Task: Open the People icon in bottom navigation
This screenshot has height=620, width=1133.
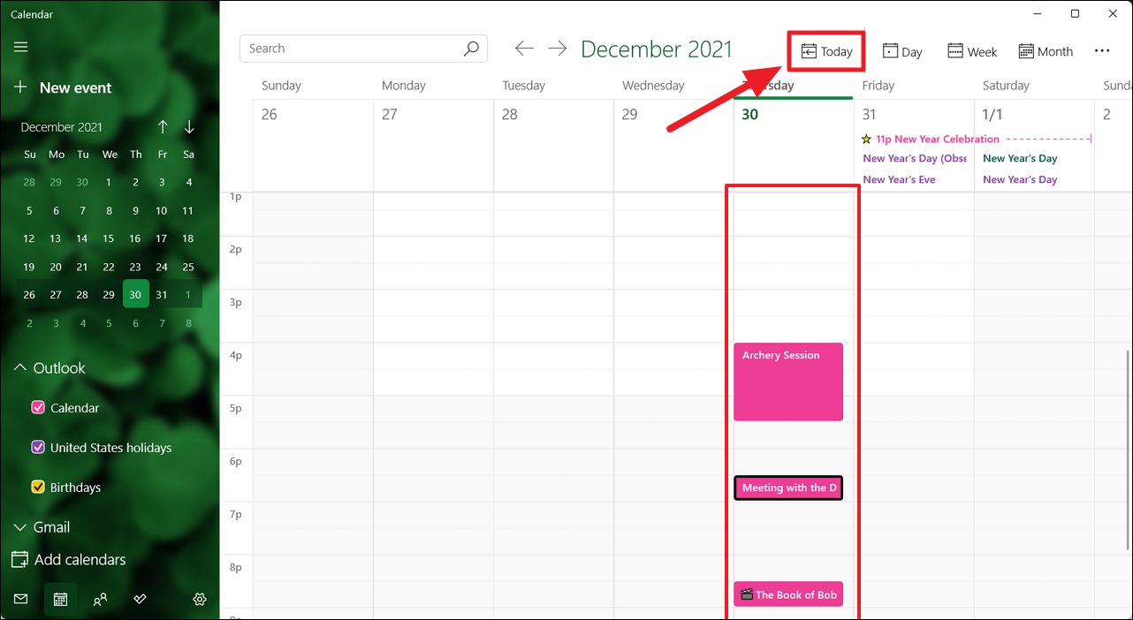Action: tap(100, 599)
